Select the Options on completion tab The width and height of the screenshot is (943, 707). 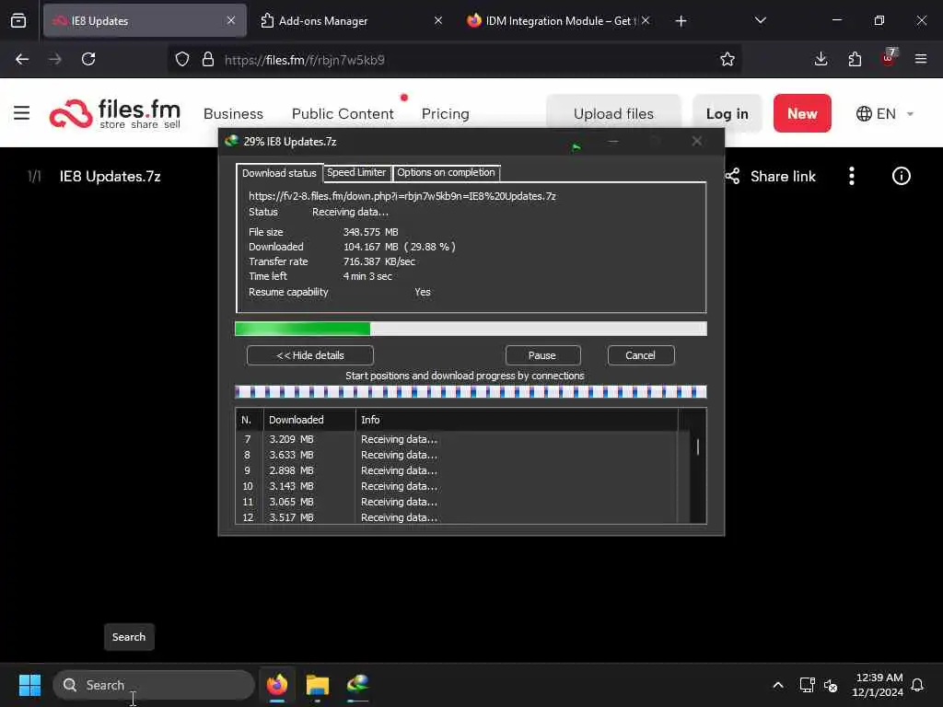(446, 172)
